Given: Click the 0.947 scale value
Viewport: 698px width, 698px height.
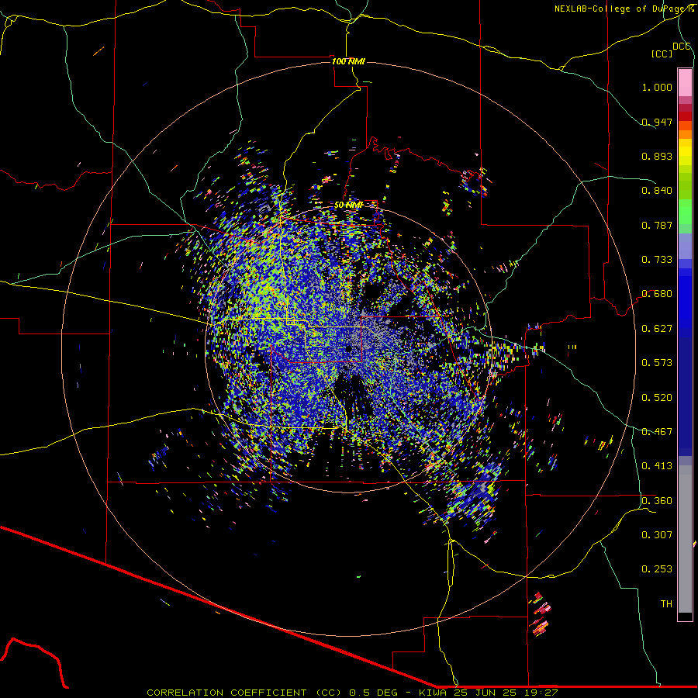Looking at the screenshot, I should [657, 122].
